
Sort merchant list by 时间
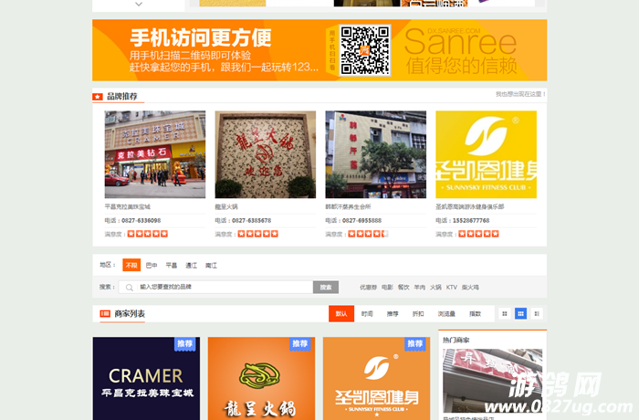(x=367, y=313)
